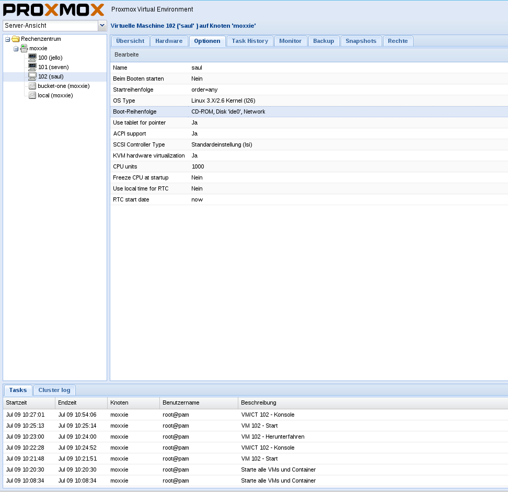Switch to the Cluster log tab
This screenshot has width=508, height=492.
pyautogui.click(x=54, y=390)
